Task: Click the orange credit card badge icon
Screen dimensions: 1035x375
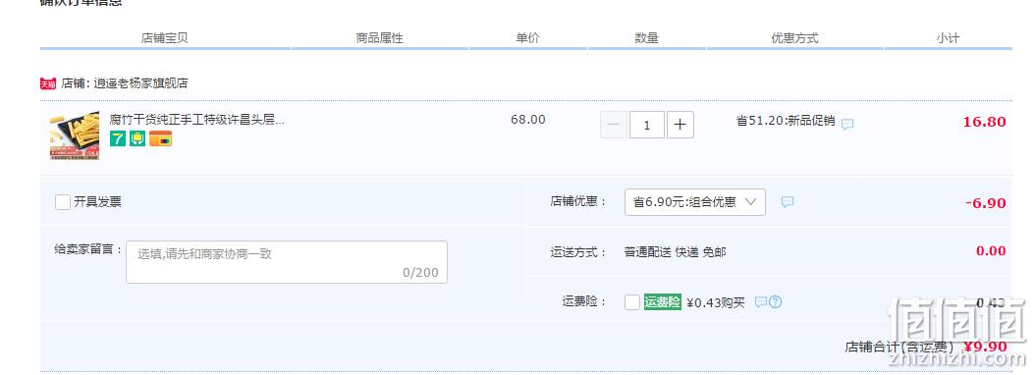Action: [160, 138]
